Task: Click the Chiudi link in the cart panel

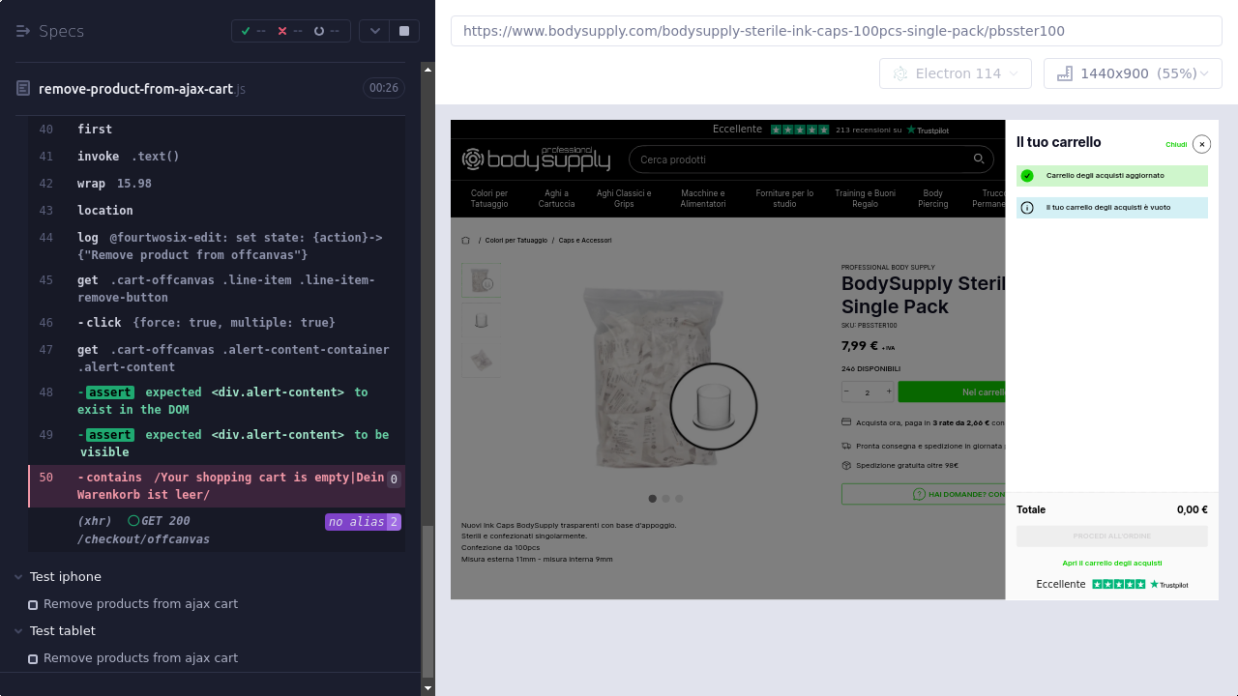Action: [x=1176, y=145]
